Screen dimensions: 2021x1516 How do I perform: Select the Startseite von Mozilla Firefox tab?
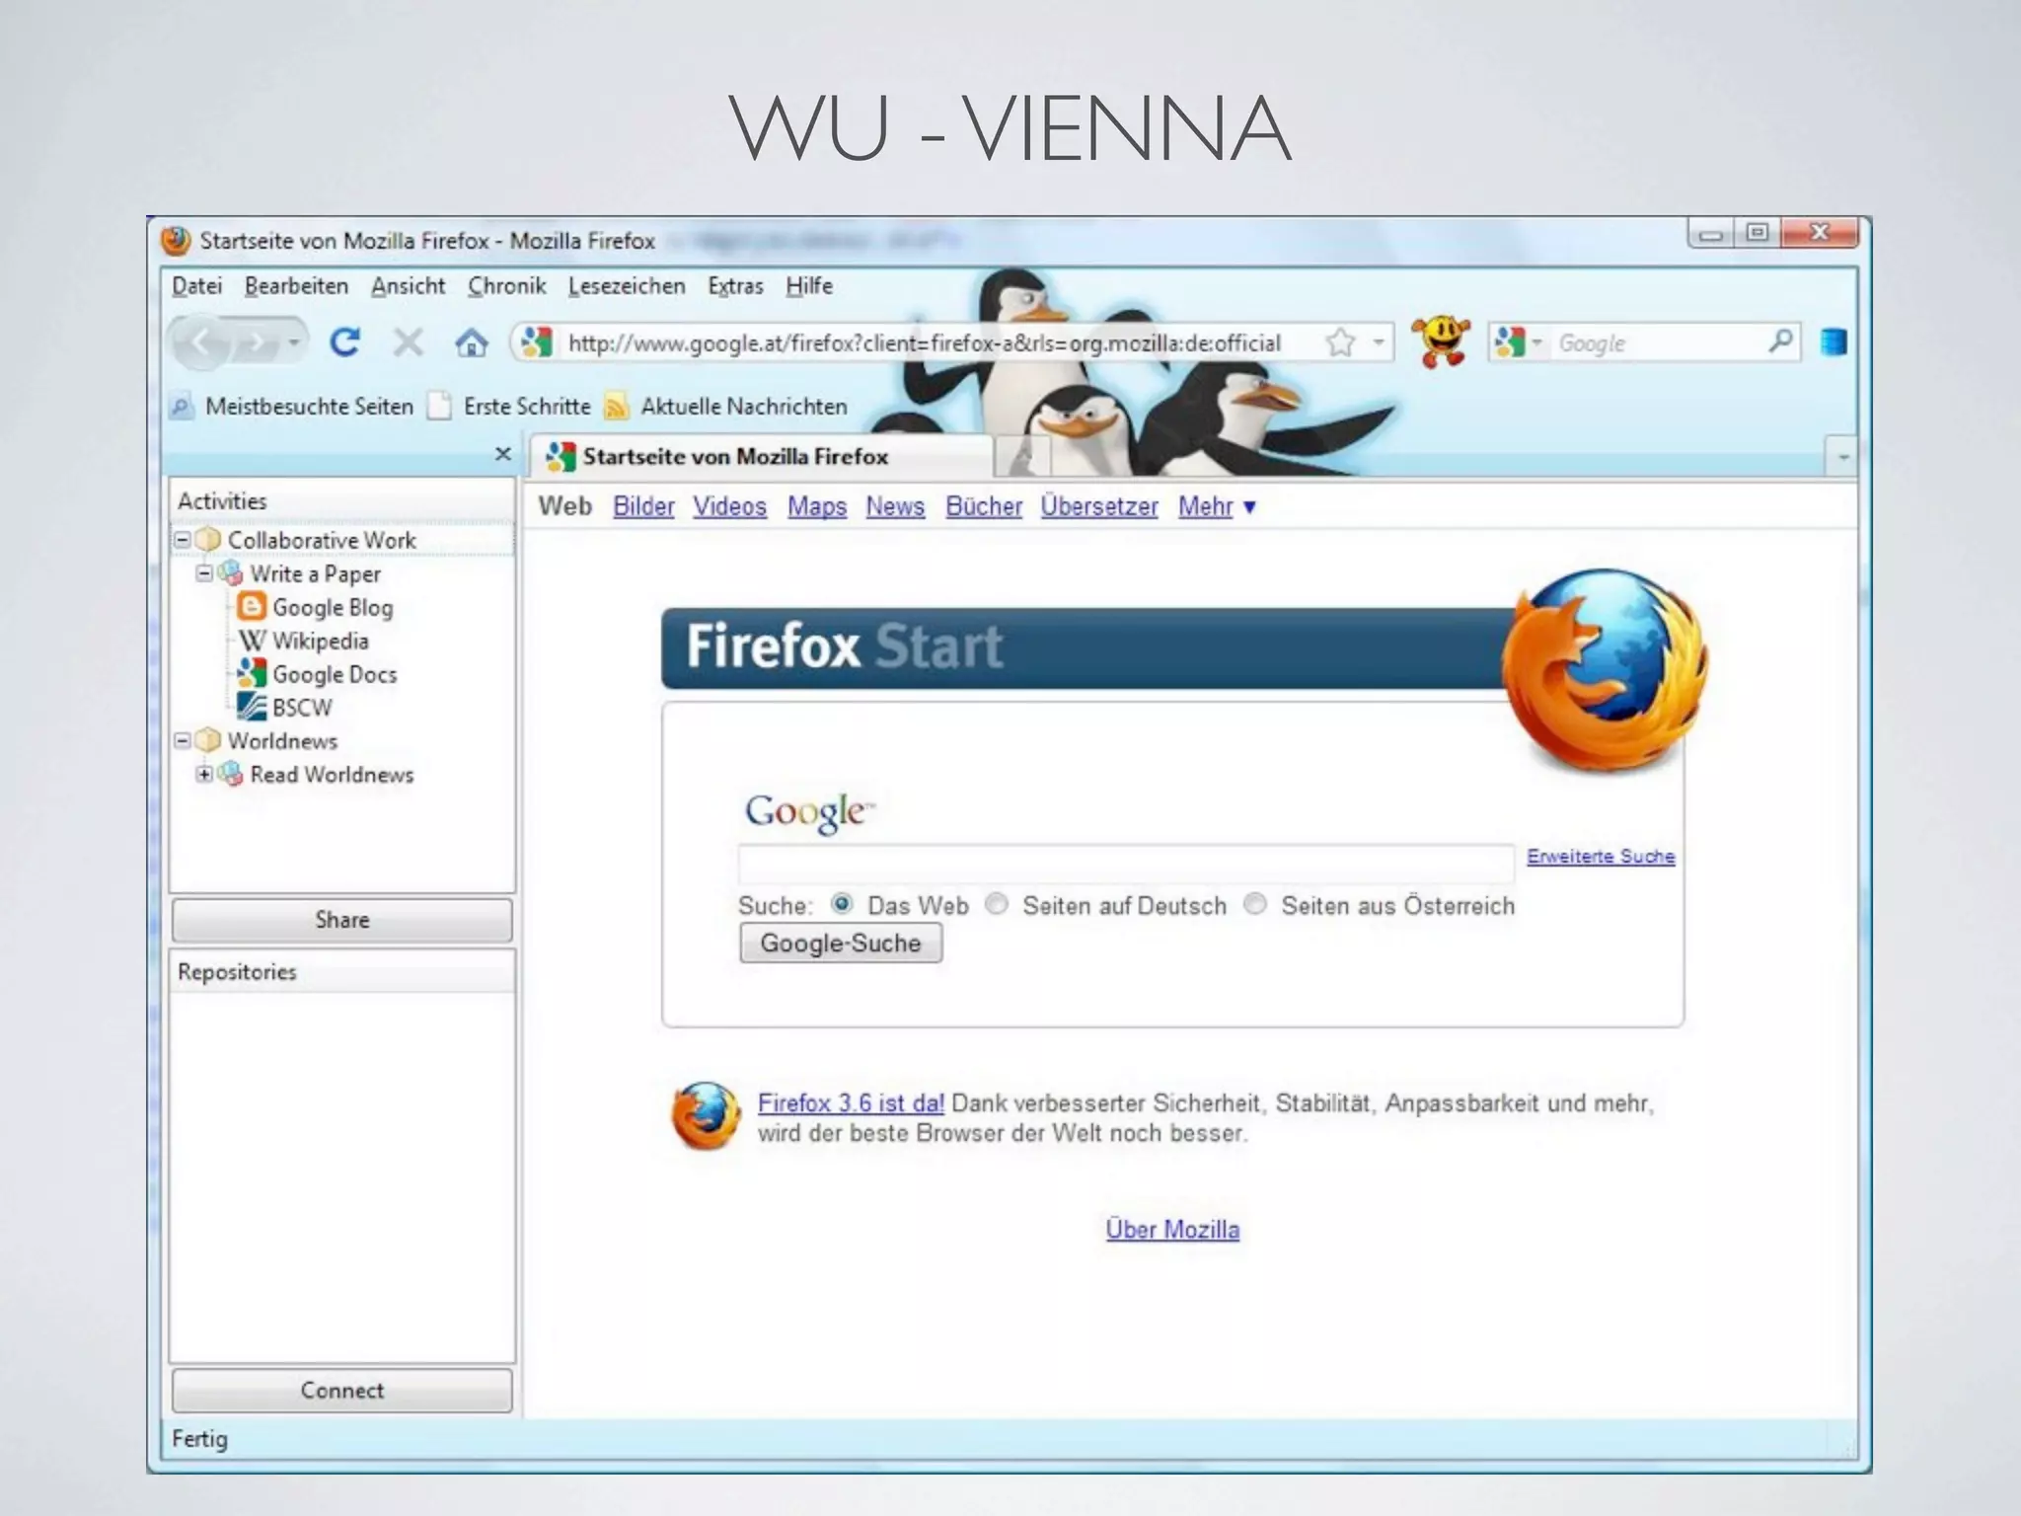tap(760, 456)
